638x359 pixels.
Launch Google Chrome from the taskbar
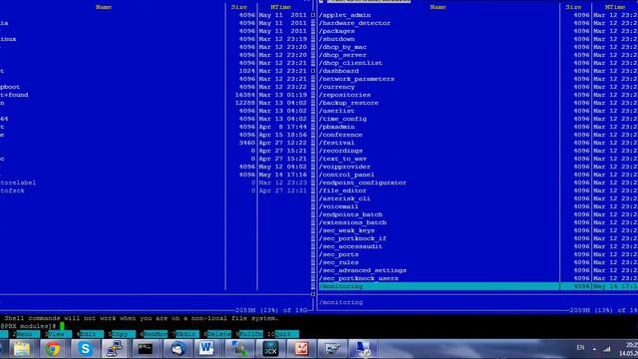click(53, 349)
